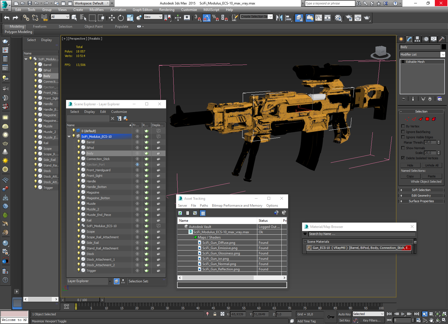Image resolution: width=448 pixels, height=324 pixels.
Task: Enable Ignore Backfacing checkbox
Action: coord(403,132)
